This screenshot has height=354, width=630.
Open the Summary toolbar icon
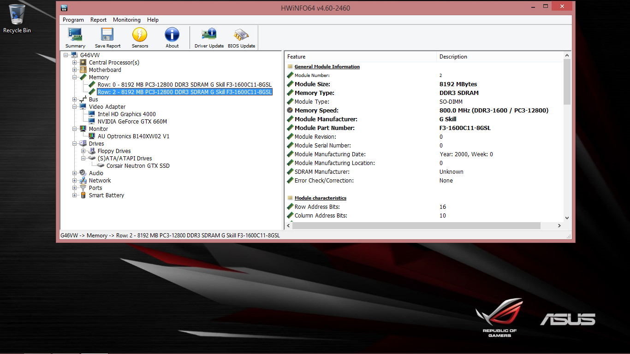pyautogui.click(x=75, y=35)
